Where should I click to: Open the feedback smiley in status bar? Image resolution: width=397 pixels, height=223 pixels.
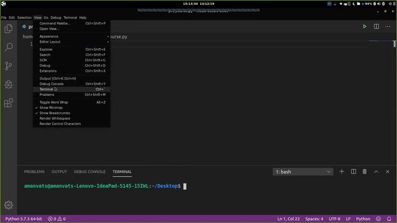click(x=378, y=219)
